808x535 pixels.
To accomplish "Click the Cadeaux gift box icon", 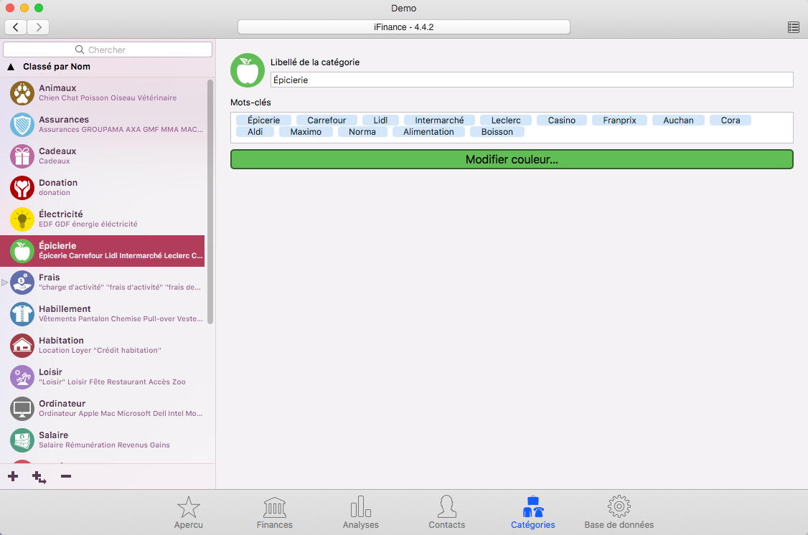I will pyautogui.click(x=22, y=156).
